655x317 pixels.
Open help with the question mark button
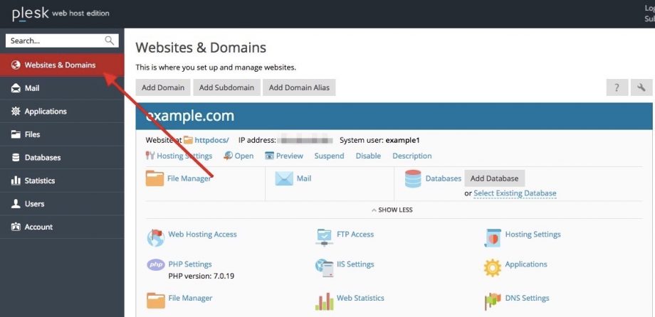tap(617, 87)
